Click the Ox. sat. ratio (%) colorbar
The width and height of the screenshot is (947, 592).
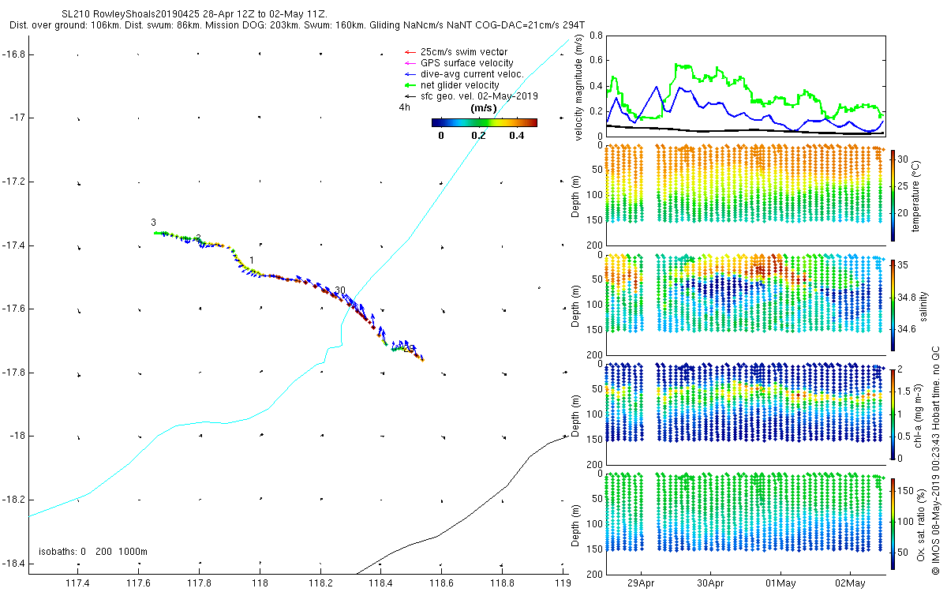pos(893,523)
